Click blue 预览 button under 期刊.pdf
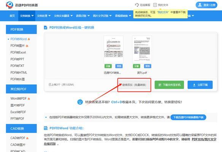The height and width of the screenshot is (152, 222). tap(147, 66)
